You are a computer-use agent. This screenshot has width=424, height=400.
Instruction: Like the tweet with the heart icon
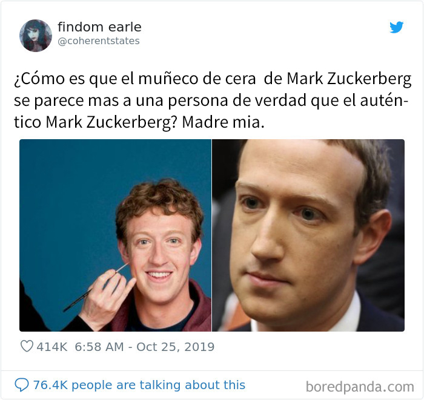click(27, 346)
